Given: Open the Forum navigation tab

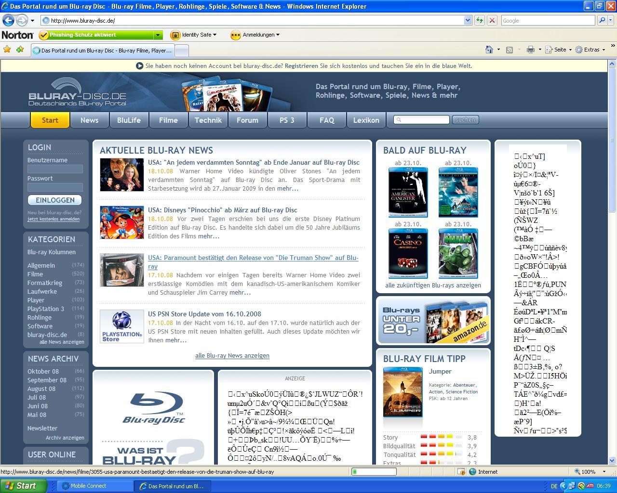Looking at the screenshot, I should [247, 120].
